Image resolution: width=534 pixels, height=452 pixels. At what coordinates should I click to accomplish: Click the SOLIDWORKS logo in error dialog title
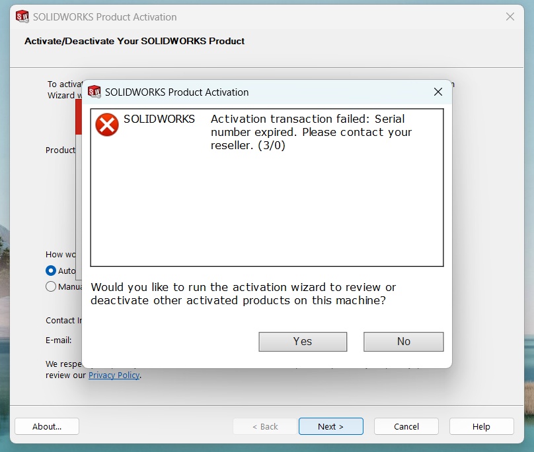95,92
